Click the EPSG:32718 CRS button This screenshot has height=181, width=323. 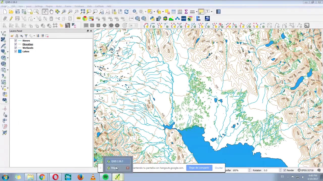click(305, 170)
